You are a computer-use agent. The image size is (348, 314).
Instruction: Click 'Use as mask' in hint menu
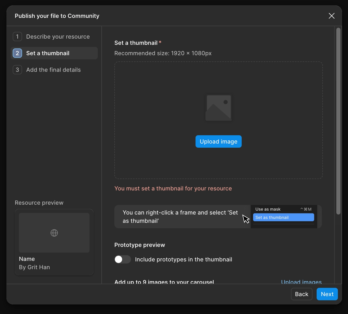point(268,209)
